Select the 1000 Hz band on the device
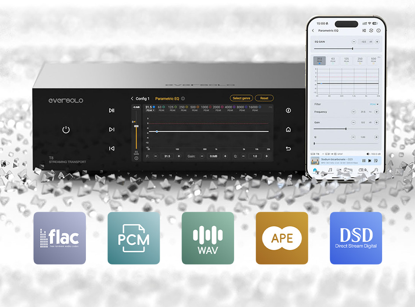This screenshot has width=415, height=307. 206,108
